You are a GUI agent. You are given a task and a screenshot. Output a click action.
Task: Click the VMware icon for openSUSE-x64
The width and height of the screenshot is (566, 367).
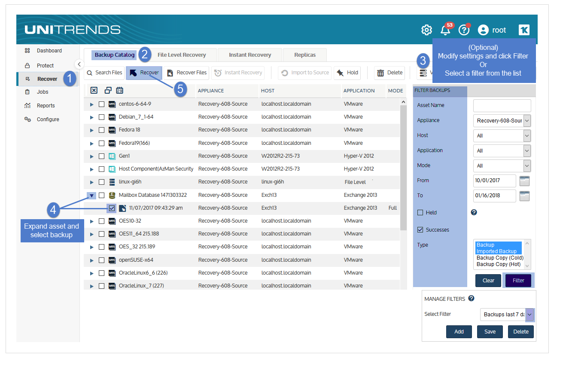coord(112,260)
